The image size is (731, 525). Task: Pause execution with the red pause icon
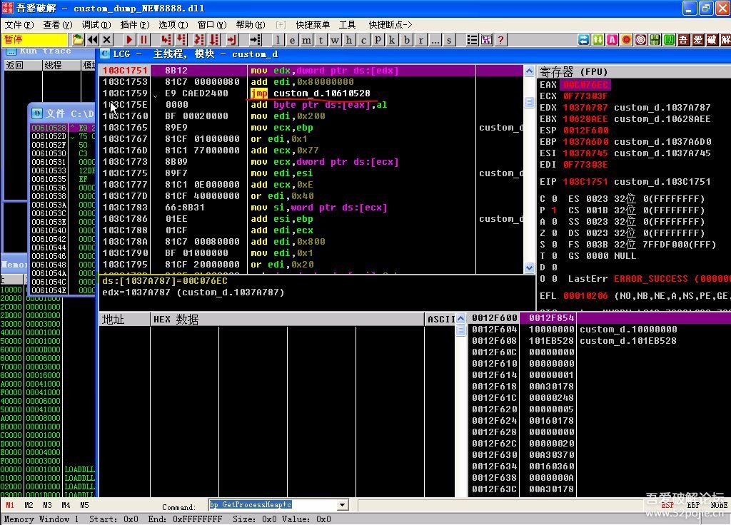[143, 40]
